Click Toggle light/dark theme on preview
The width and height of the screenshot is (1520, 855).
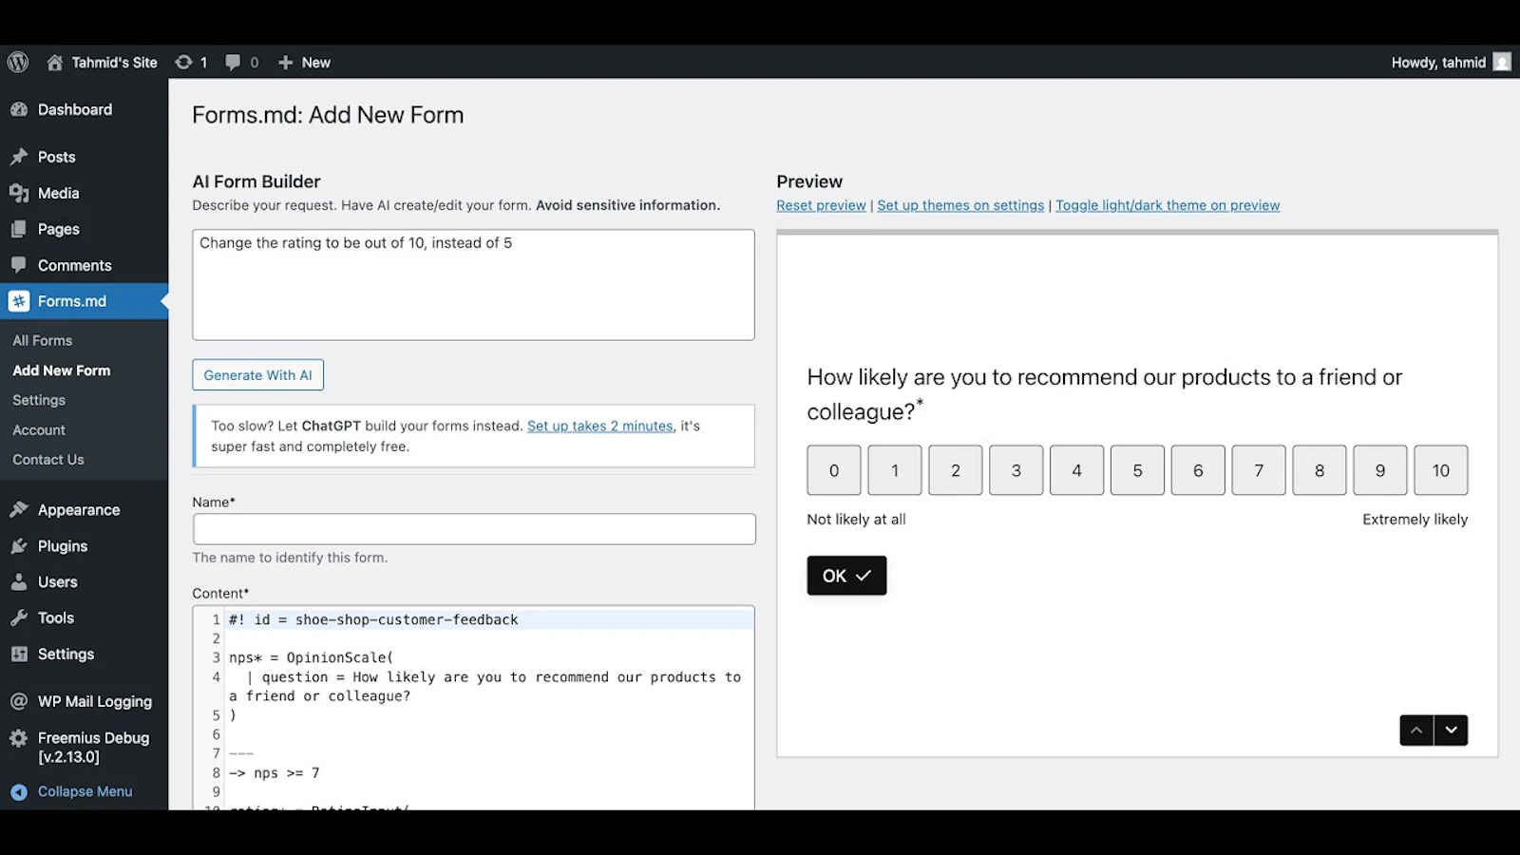(1168, 205)
